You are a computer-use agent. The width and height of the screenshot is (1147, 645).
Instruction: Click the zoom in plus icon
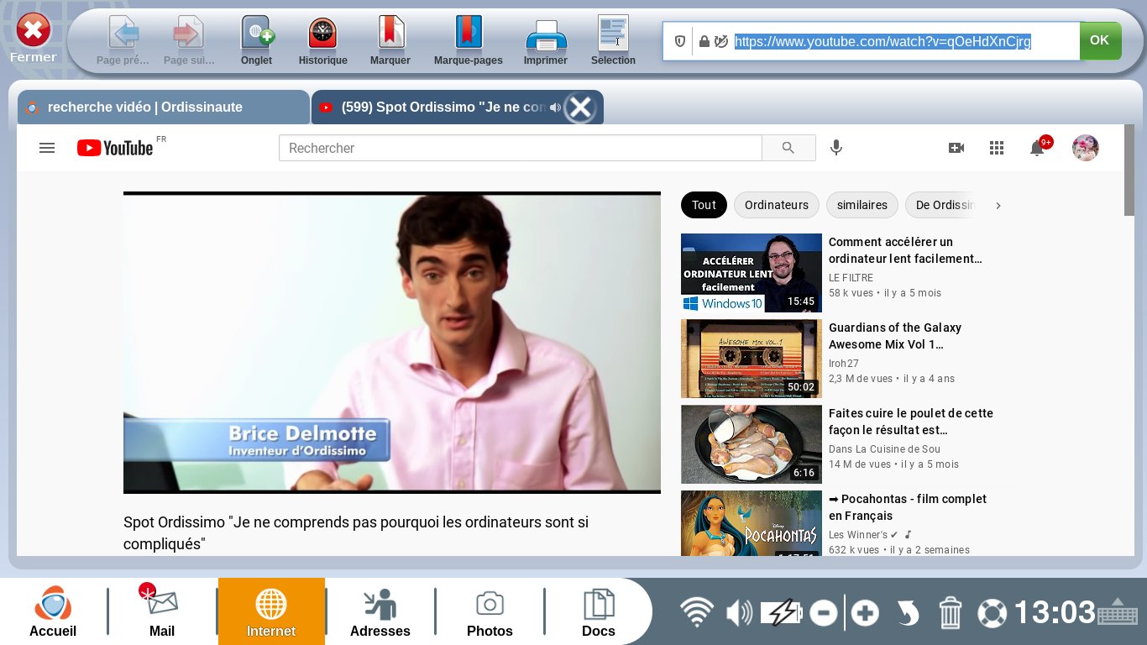[x=865, y=613]
